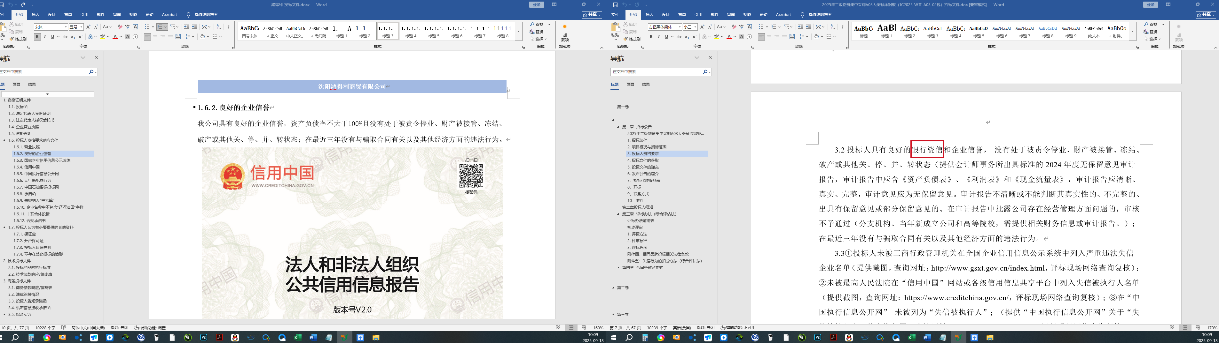
Task: Click the Save icon in the 招标文件 window
Action: coord(615,5)
